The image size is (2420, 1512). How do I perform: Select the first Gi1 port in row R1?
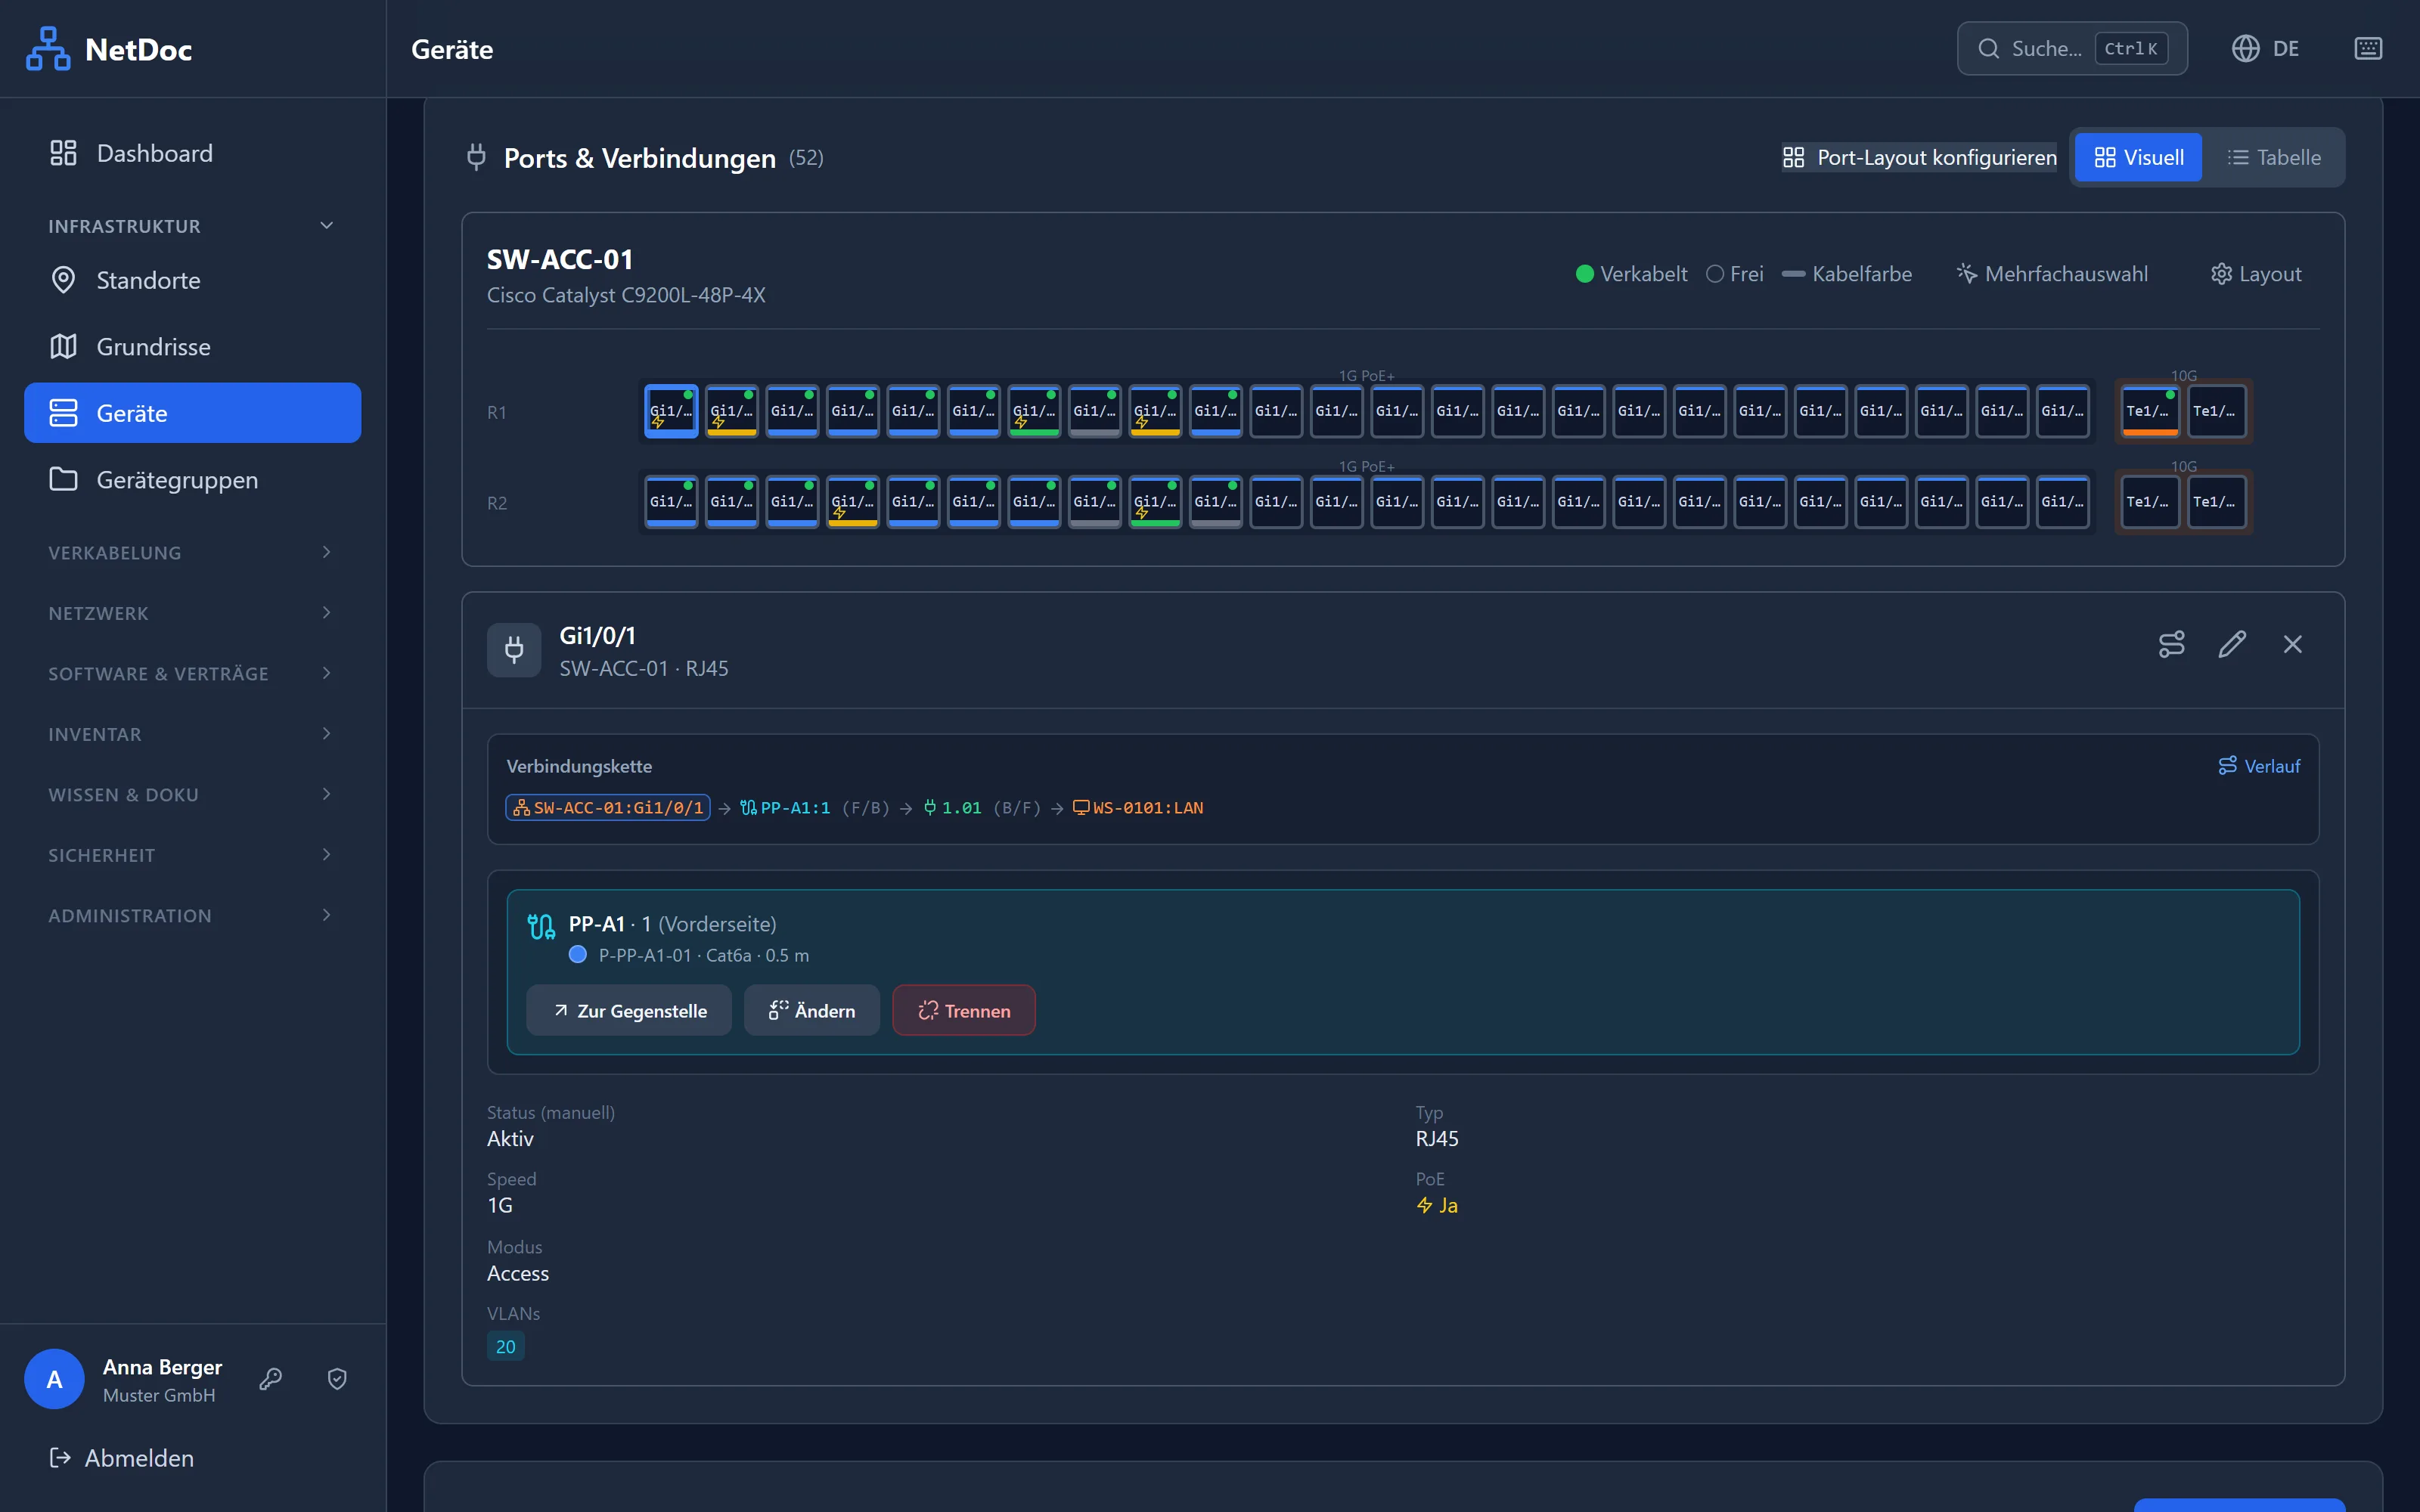(x=671, y=411)
